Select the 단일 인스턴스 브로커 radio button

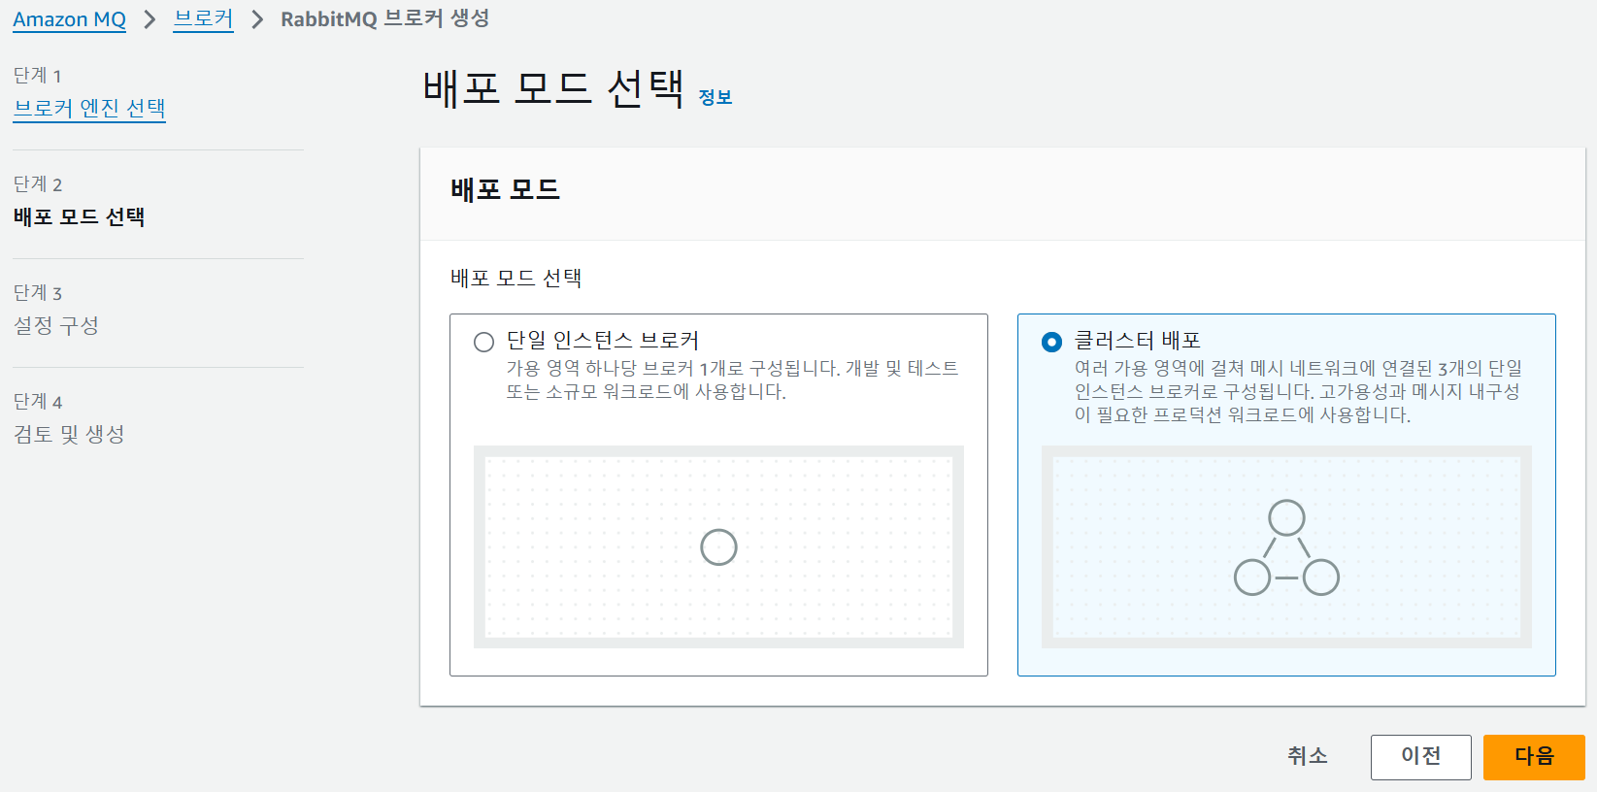483,342
